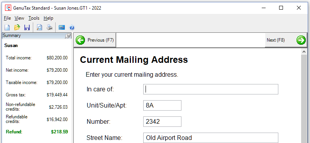Click the New file toolbar icon
The image size is (310, 143).
click(7, 27)
